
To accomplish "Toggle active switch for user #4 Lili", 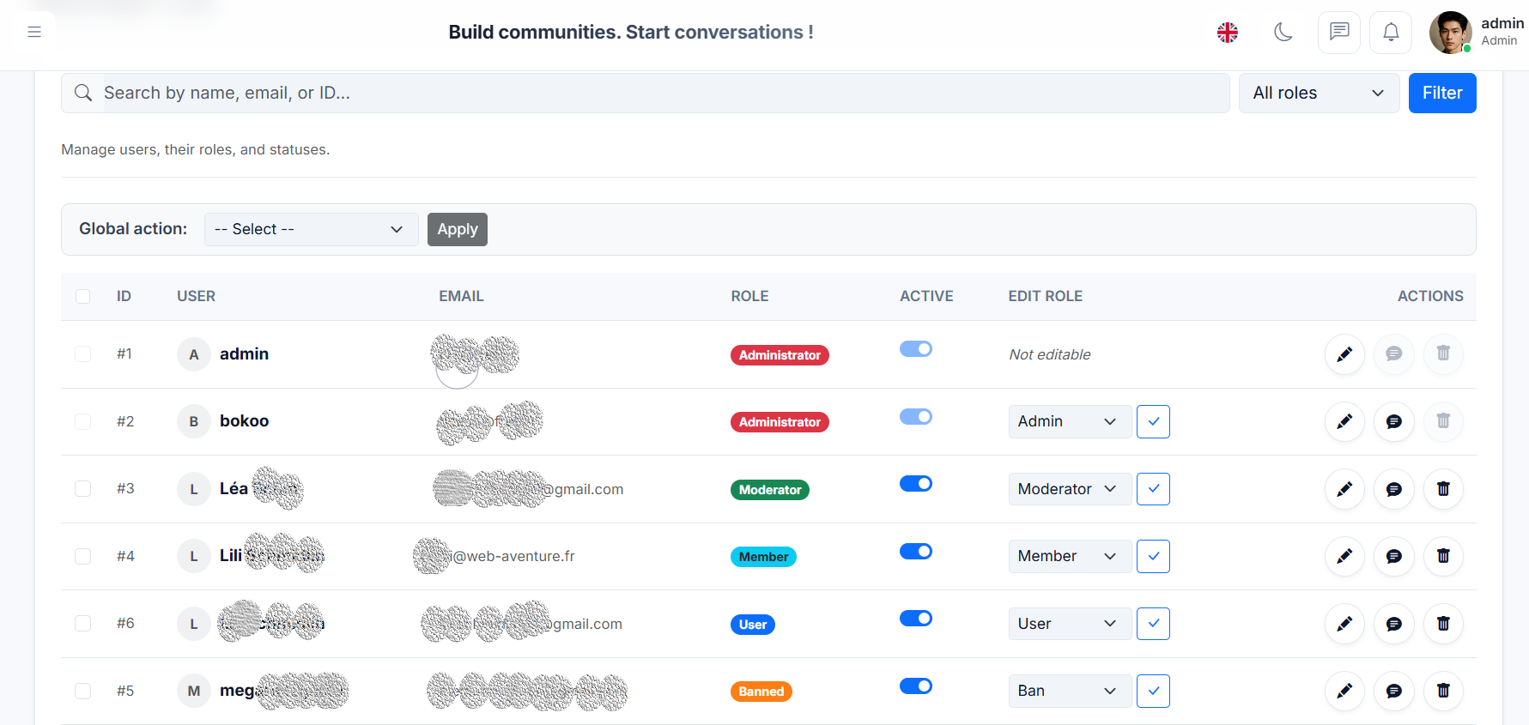I will 916,551.
